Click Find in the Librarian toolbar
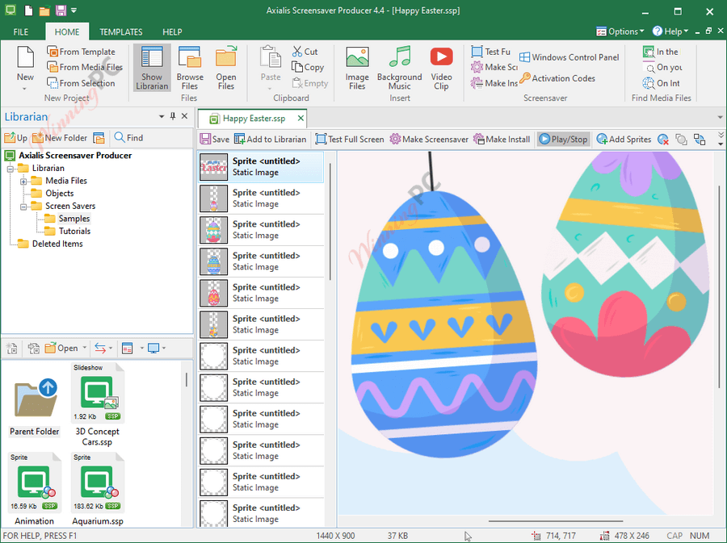 128,137
